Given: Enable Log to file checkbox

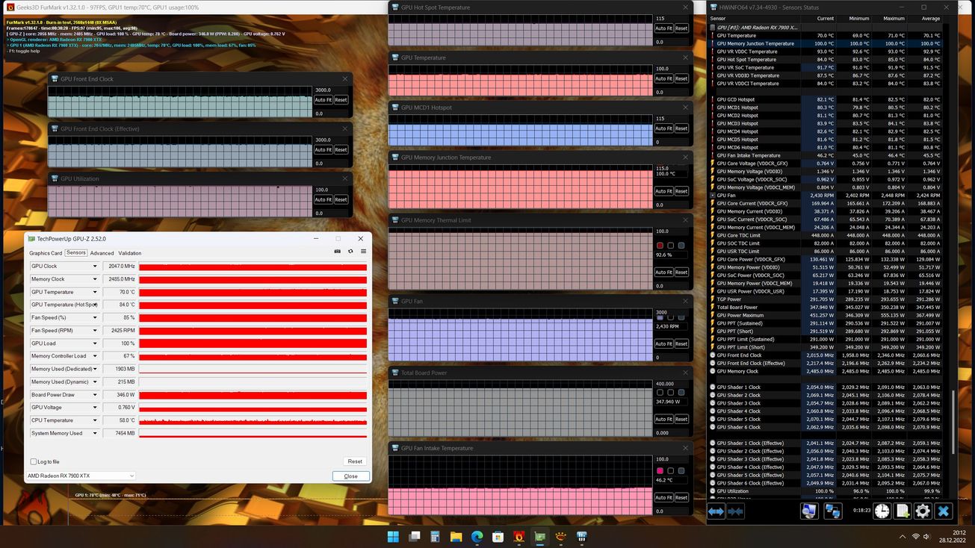Looking at the screenshot, I should 33,461.
